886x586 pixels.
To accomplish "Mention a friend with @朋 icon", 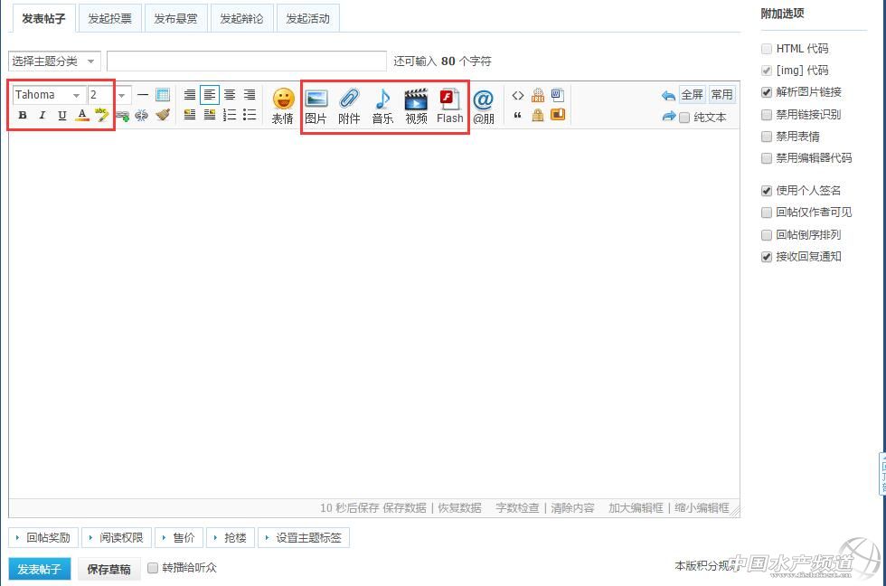I will 484,106.
